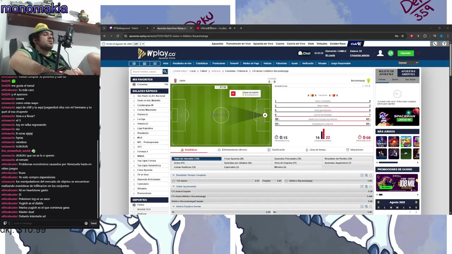The width and height of the screenshot is (452, 254).
Task: Collapse the Ambos Equipos Anotan market
Action: [x=173, y=206]
